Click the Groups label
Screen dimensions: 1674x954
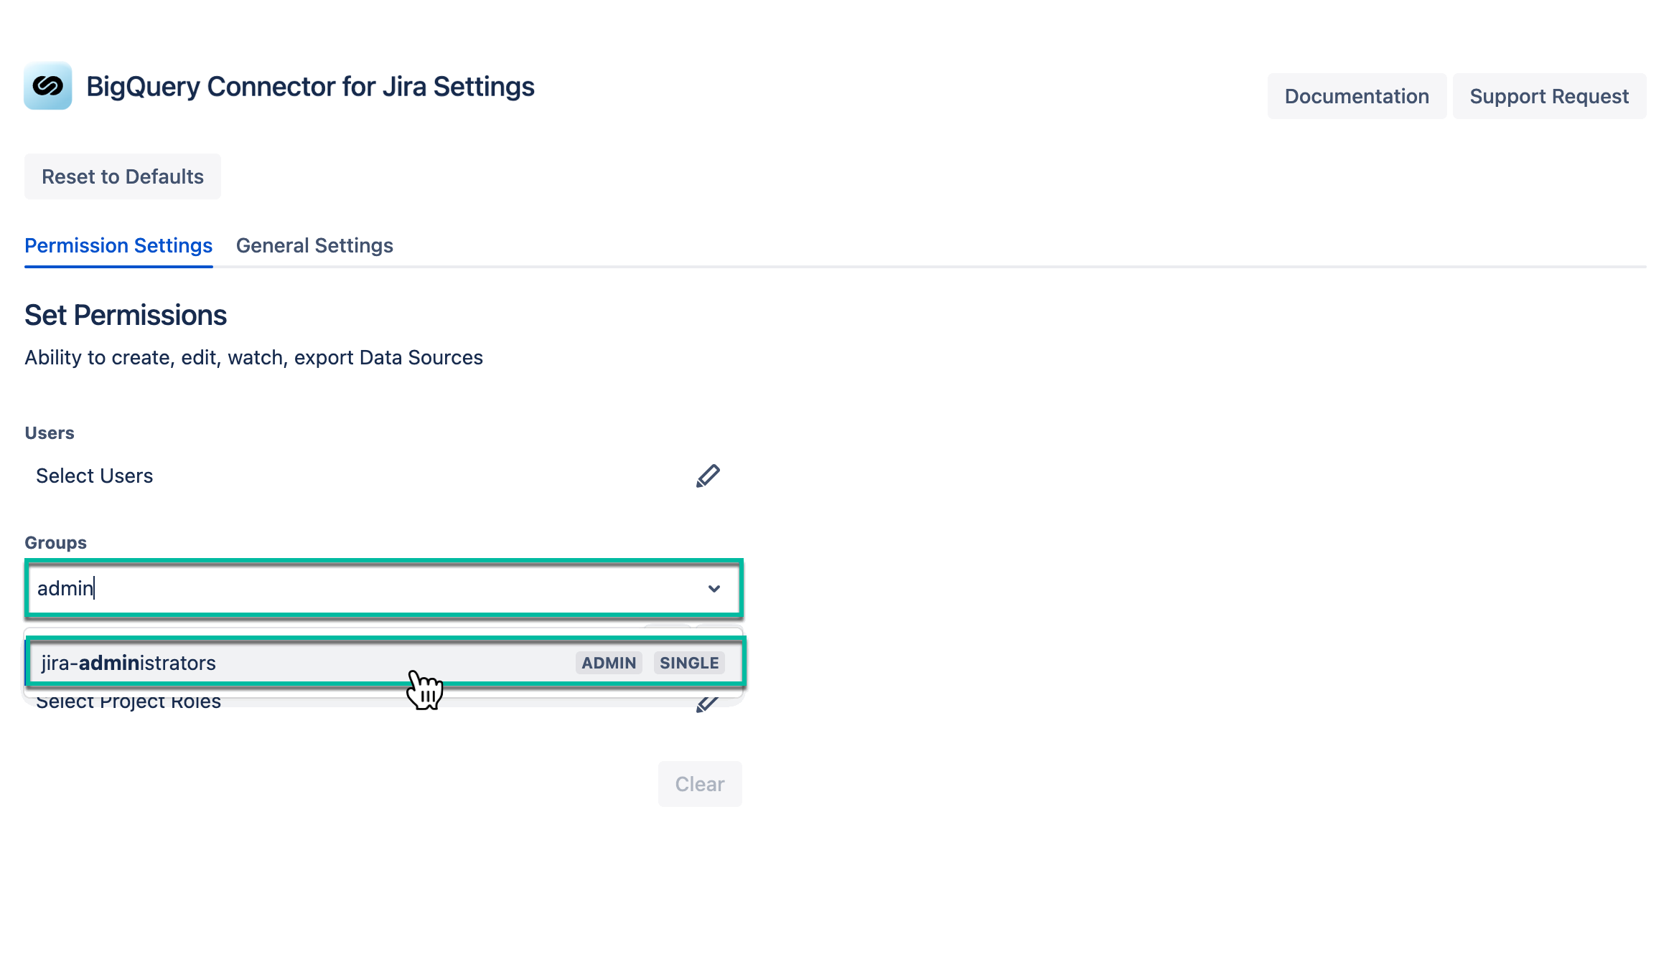(x=55, y=543)
